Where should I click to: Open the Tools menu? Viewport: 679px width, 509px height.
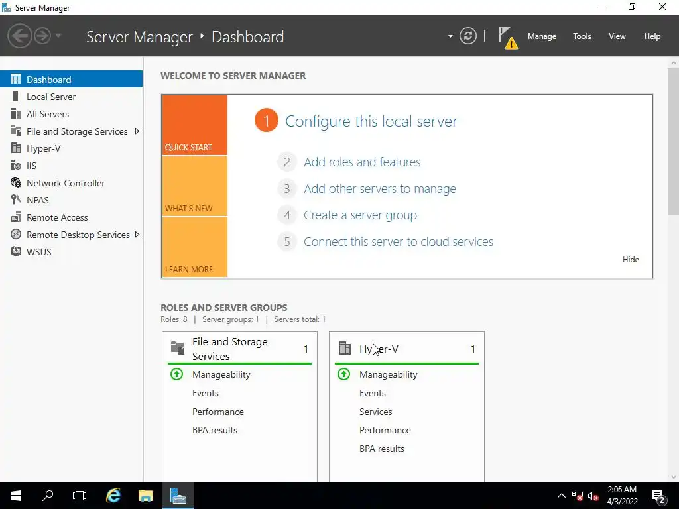coord(582,36)
